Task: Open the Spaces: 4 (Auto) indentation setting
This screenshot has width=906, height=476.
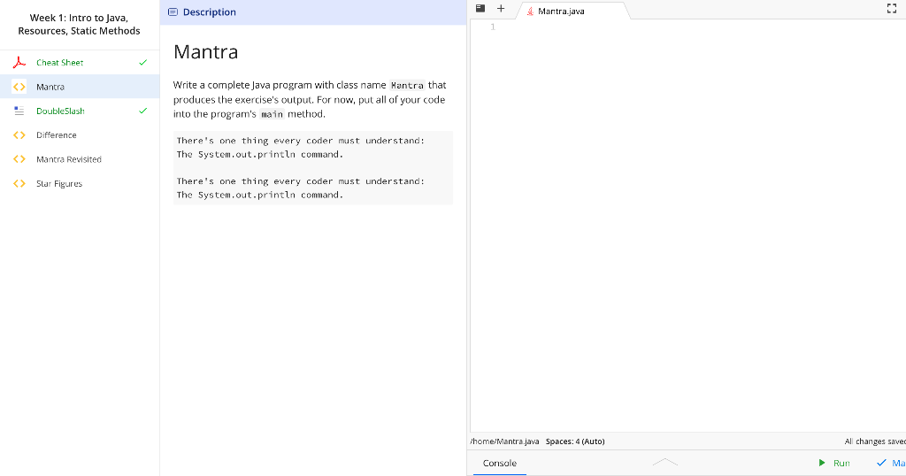Action: click(575, 441)
